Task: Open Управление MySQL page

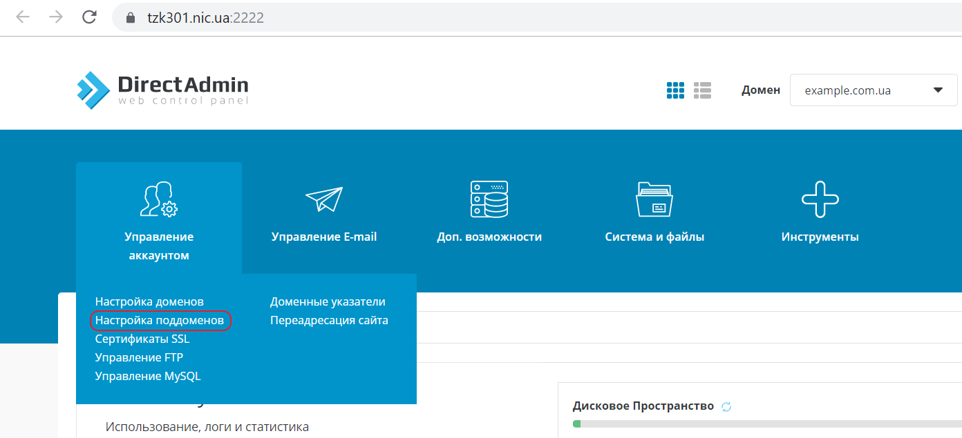Action: [148, 376]
